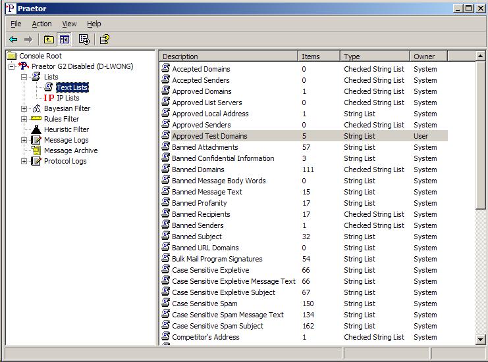
Task: Sort by the Items column header
Action: pos(319,57)
